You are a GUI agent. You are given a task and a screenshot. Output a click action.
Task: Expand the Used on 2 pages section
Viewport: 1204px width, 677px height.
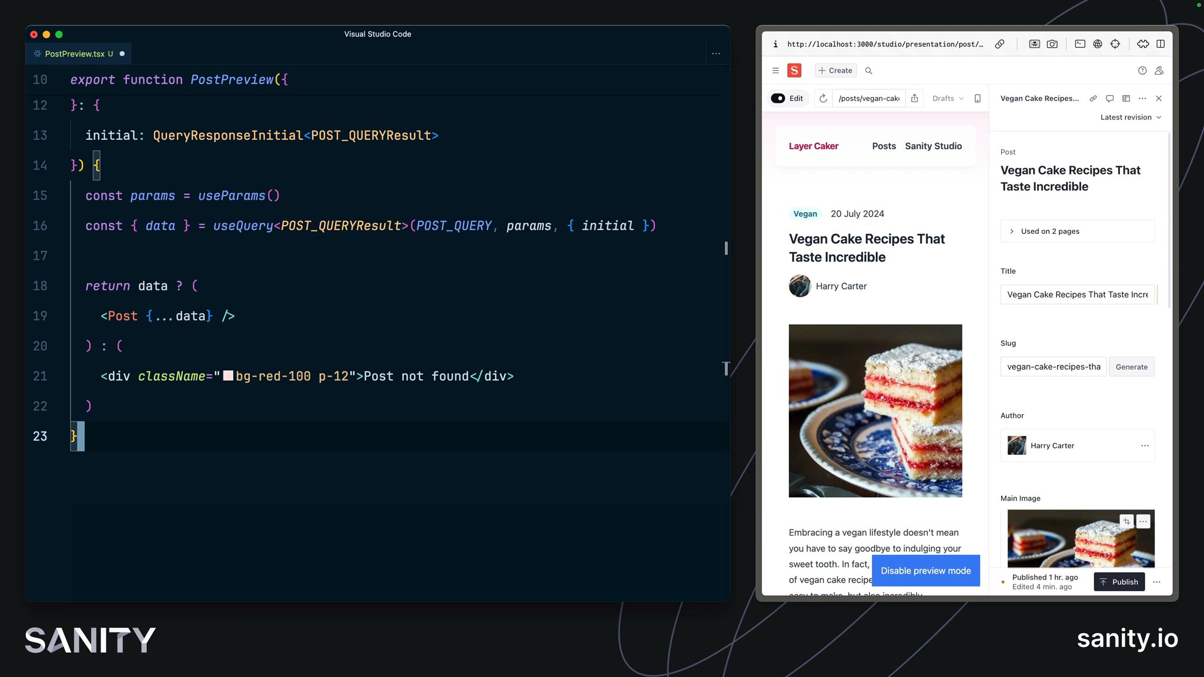point(1077,231)
